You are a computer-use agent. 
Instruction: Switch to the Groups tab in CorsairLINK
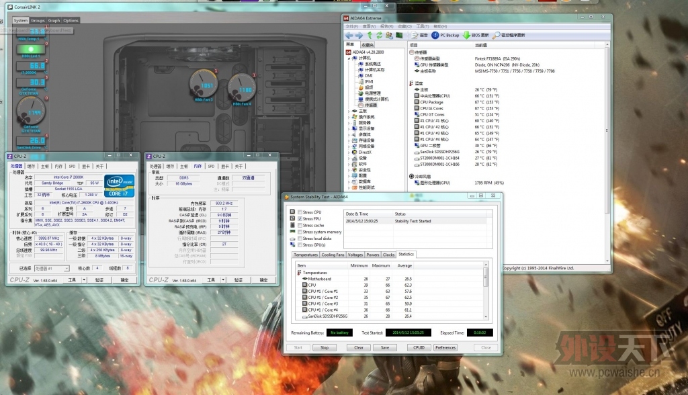tap(38, 20)
